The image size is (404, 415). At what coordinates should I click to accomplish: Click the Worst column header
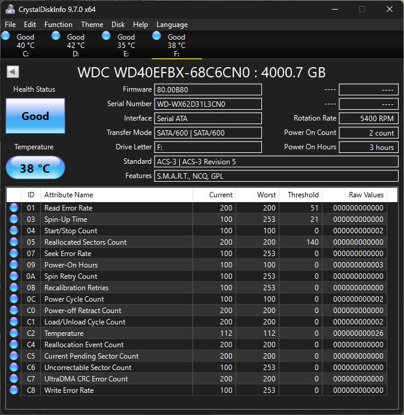pos(257,195)
